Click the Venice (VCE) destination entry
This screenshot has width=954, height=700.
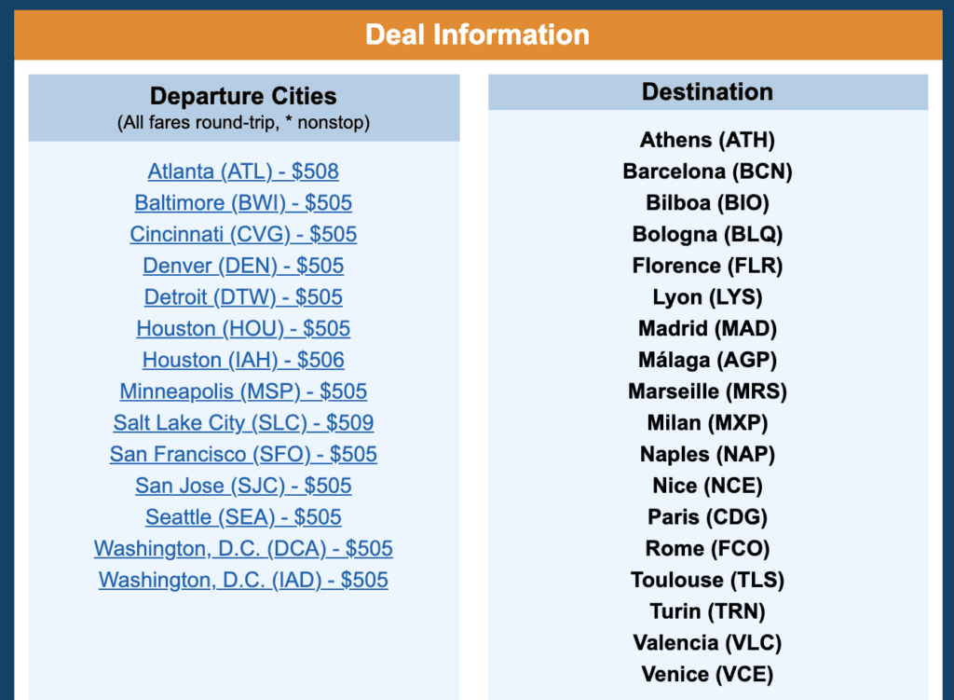click(x=707, y=674)
